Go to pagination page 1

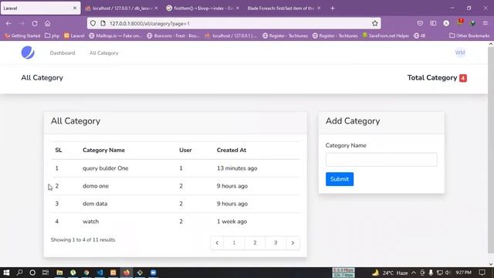coord(234,242)
